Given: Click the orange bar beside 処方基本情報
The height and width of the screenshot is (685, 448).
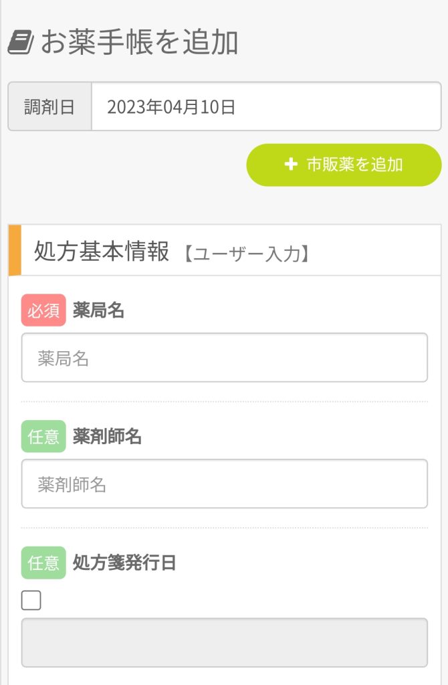Looking at the screenshot, I should [x=15, y=250].
